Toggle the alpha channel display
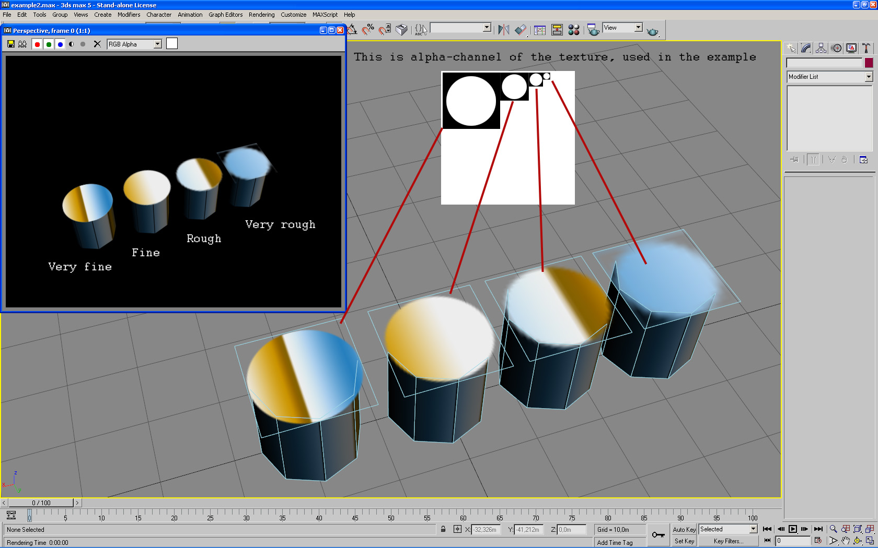 72,44
